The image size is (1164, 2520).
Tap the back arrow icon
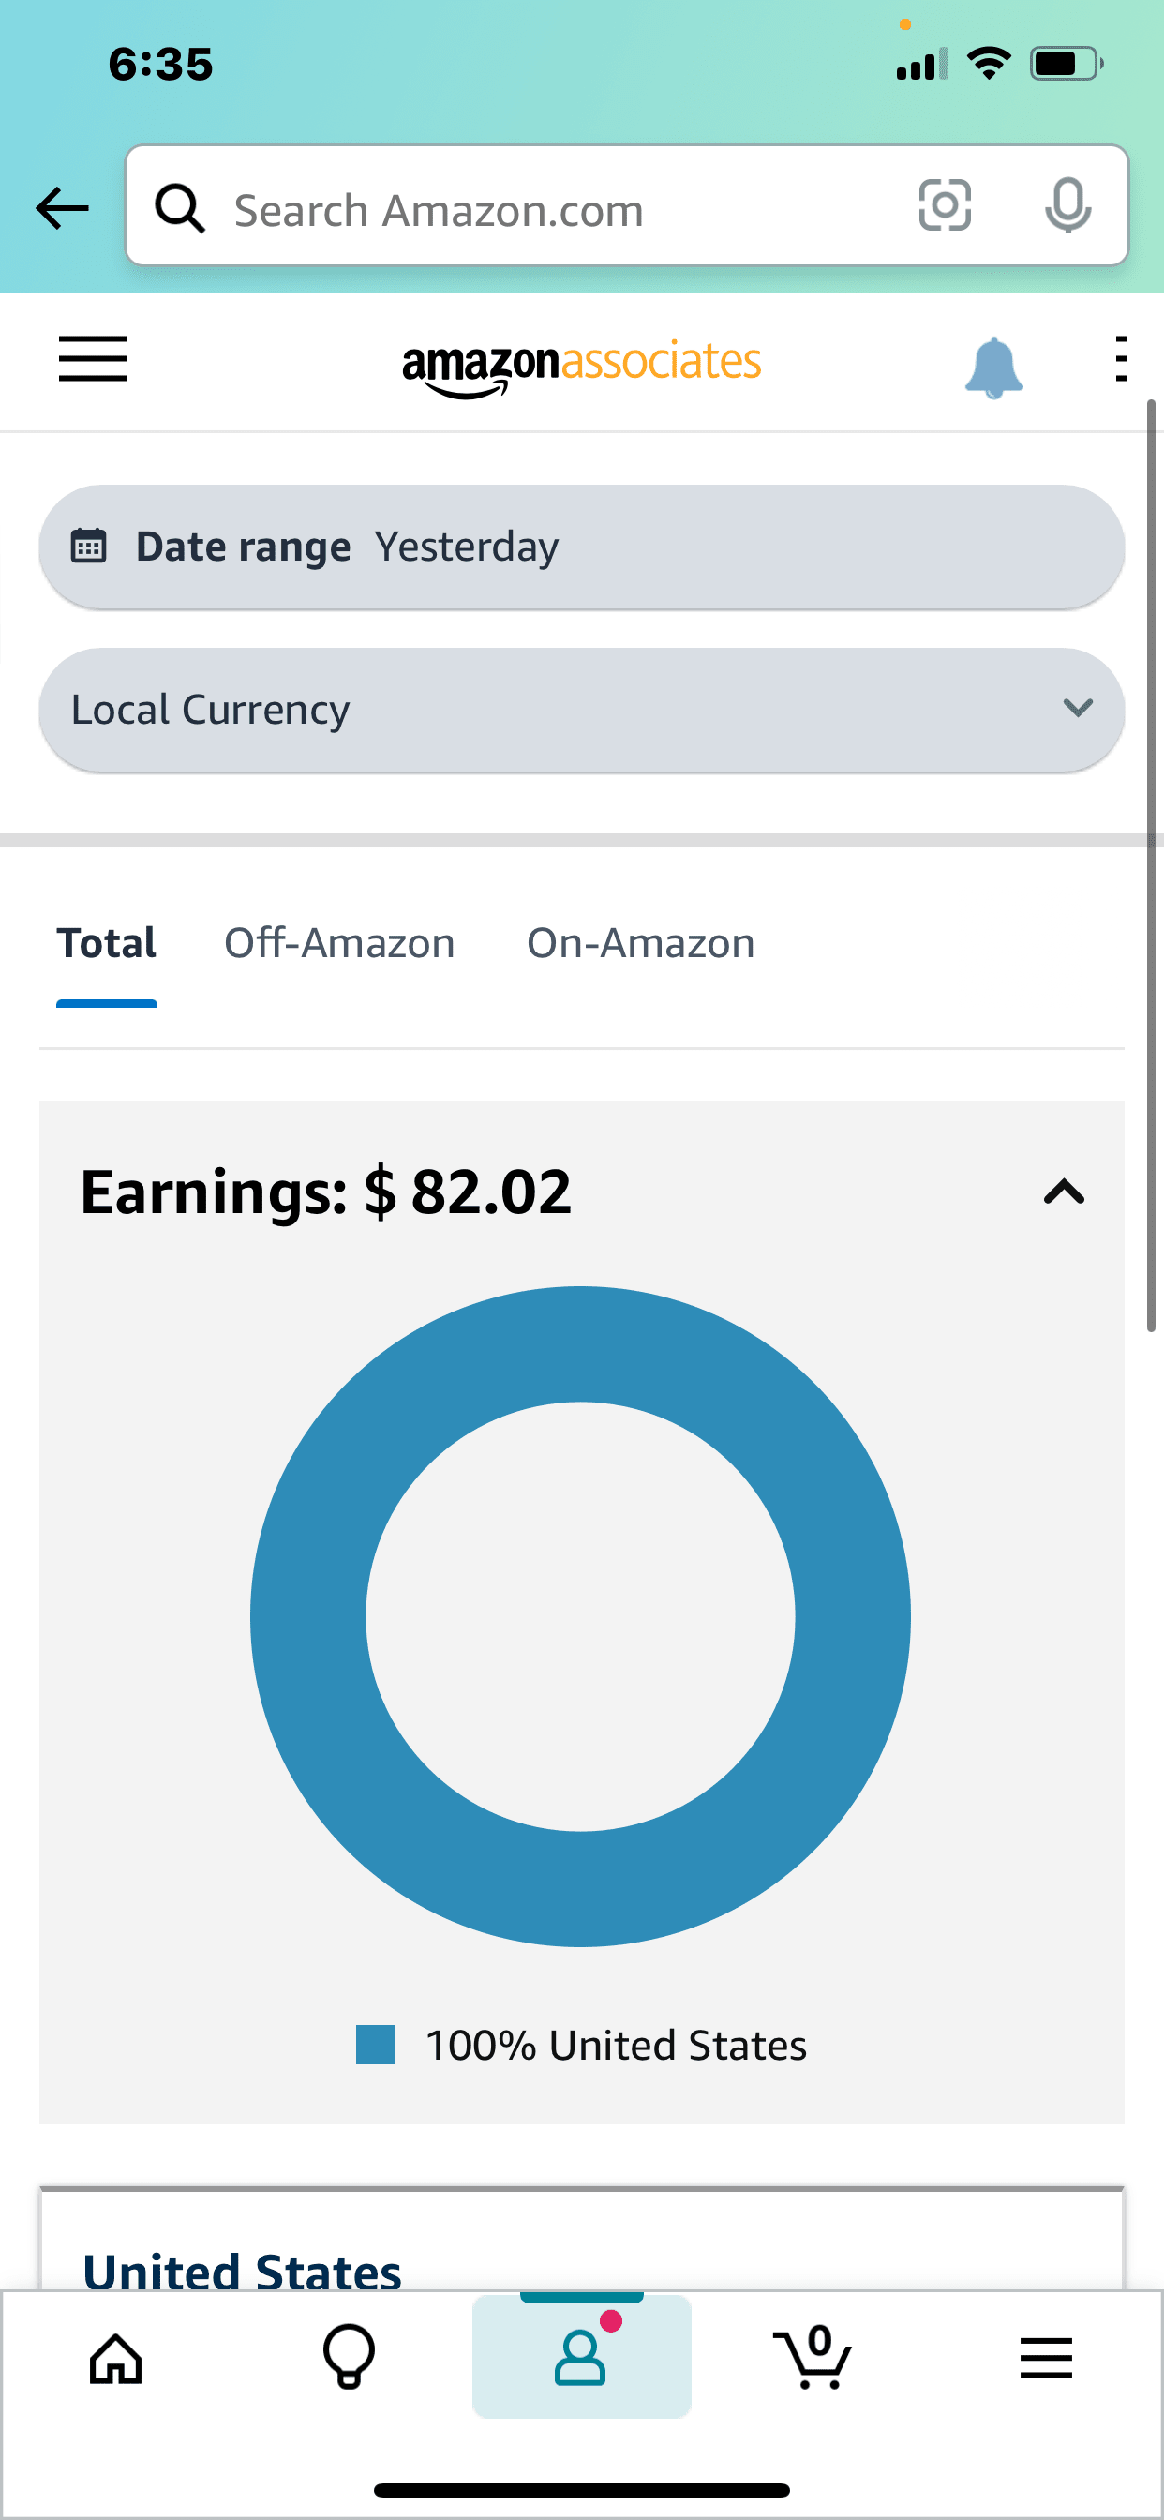point(62,208)
